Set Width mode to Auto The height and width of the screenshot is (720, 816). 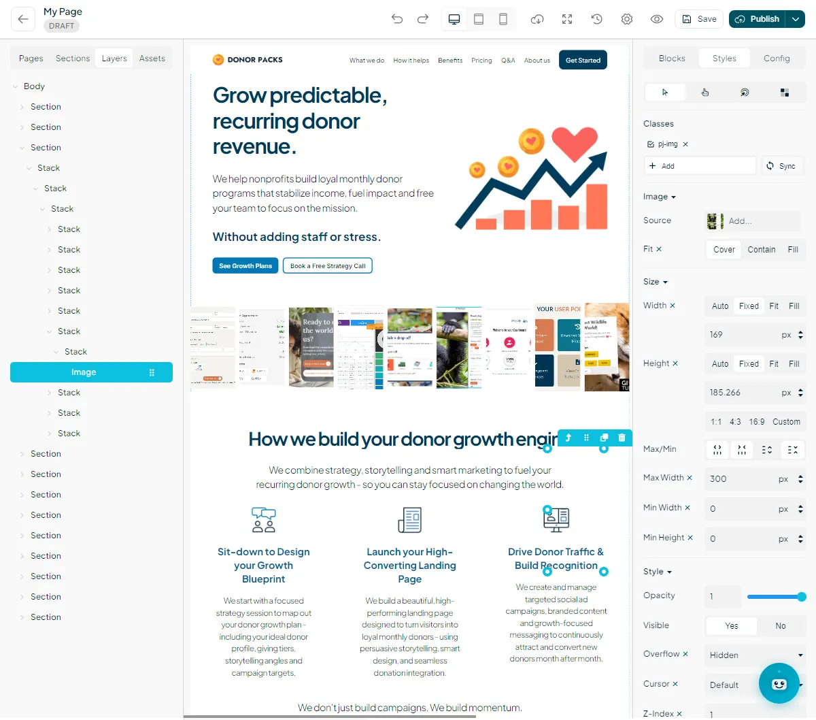tap(719, 306)
